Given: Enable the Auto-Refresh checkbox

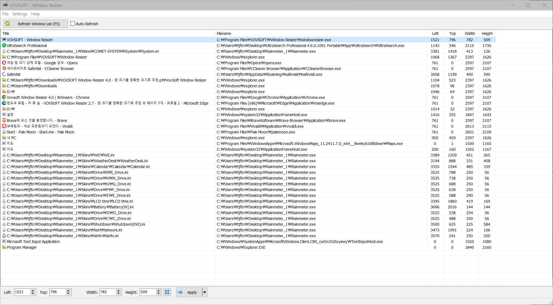Looking at the screenshot, I should point(73,24).
